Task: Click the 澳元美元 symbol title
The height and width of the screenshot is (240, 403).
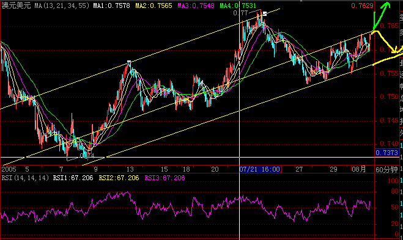Action: pos(16,5)
